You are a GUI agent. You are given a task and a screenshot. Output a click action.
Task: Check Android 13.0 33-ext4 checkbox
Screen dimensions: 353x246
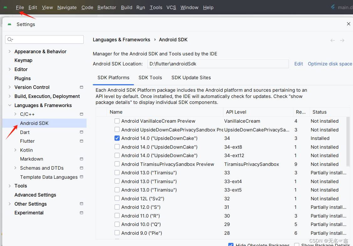(117, 181)
